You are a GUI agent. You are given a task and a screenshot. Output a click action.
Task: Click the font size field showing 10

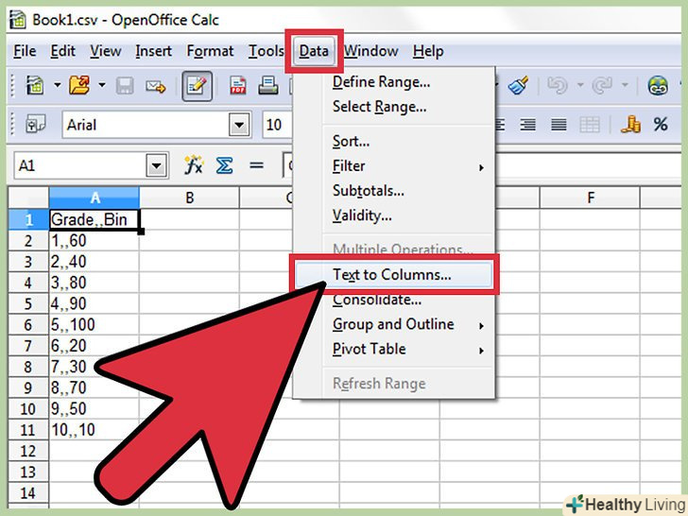pyautogui.click(x=277, y=125)
